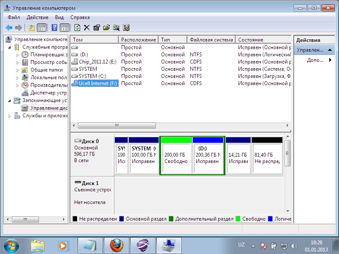This screenshot has height=254, width=339.
Task: Open the Допо... actions submenu
Action: click(x=316, y=61)
